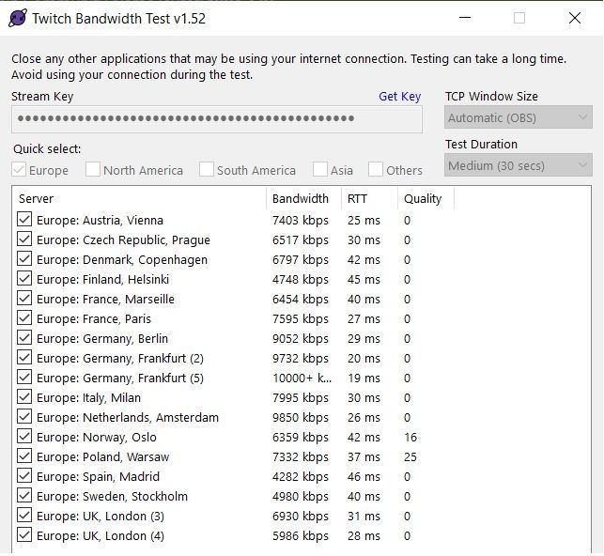This screenshot has height=556, width=604.
Task: Uncheck the Denmark, Copenhagen server checkbox
Action: 24,259
